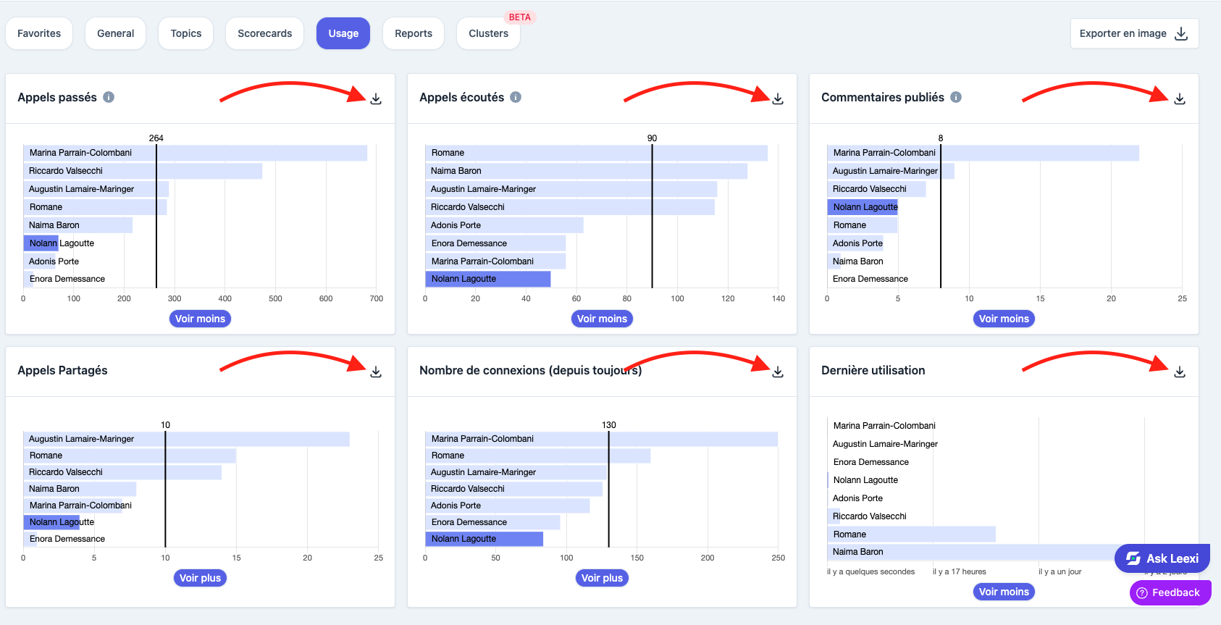The height and width of the screenshot is (625, 1221).
Task: Collapse Appels passés with Voir moins
Action: coord(200,319)
